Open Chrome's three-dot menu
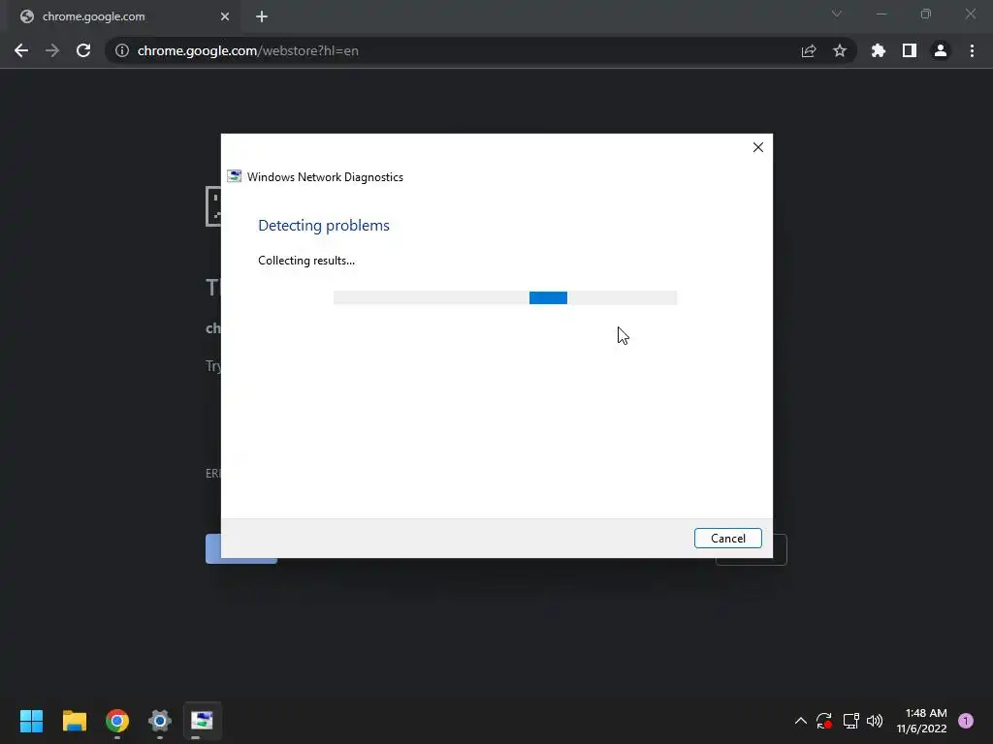The height and width of the screenshot is (744, 993). [972, 50]
